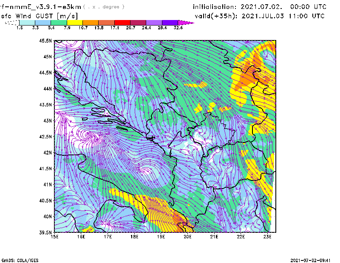Click the 40.5N latitude label
Screen dimensions: 340x263
[x=45, y=200]
